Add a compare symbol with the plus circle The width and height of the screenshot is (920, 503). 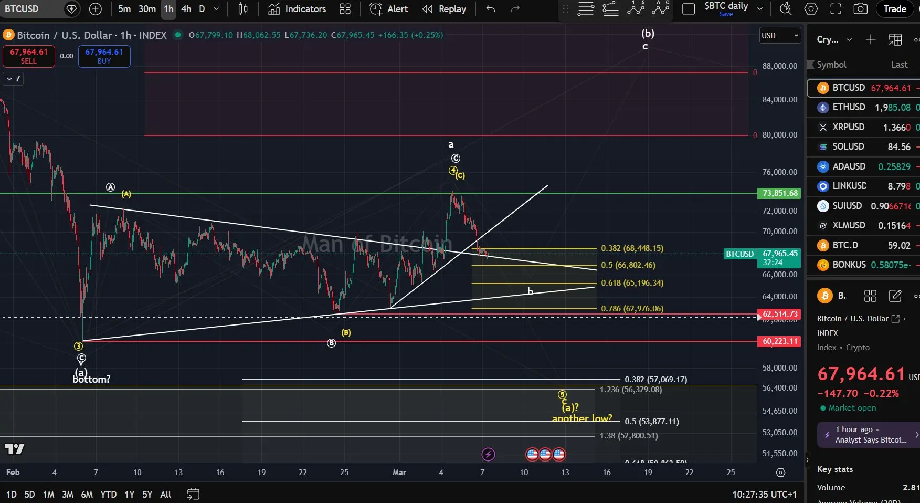pos(96,9)
